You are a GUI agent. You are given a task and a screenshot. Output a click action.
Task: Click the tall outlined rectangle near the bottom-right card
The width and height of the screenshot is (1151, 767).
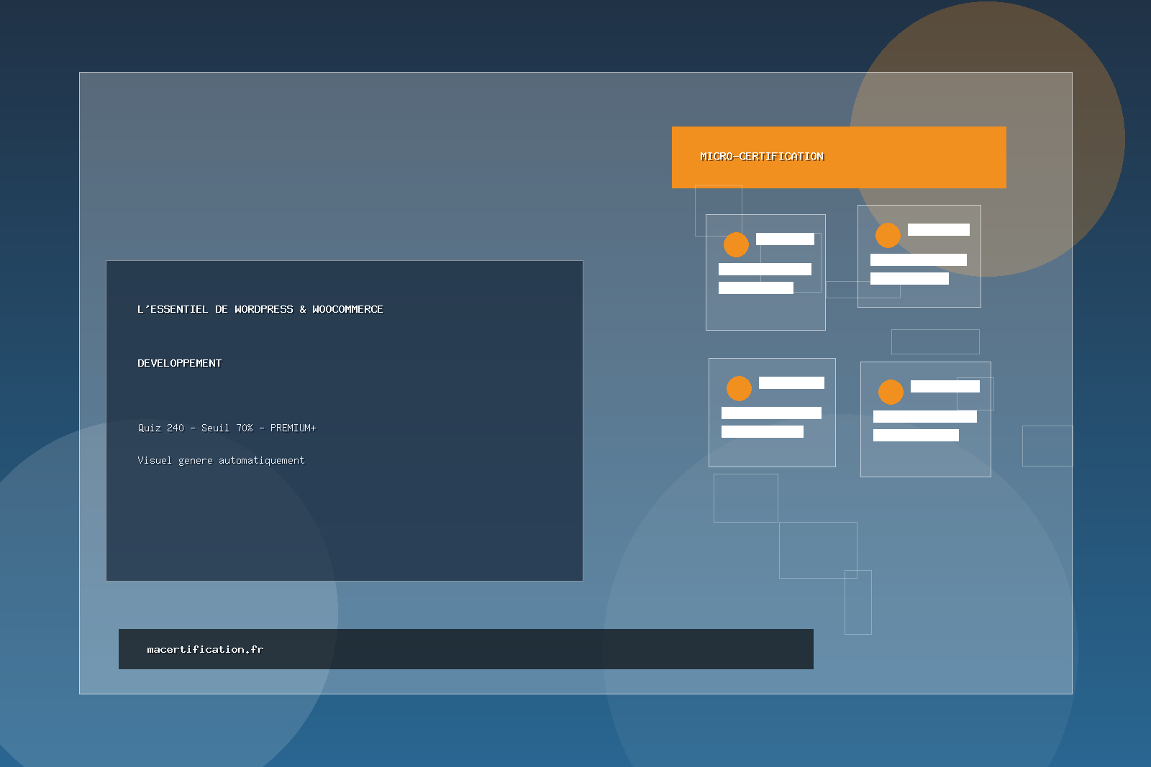(857, 602)
